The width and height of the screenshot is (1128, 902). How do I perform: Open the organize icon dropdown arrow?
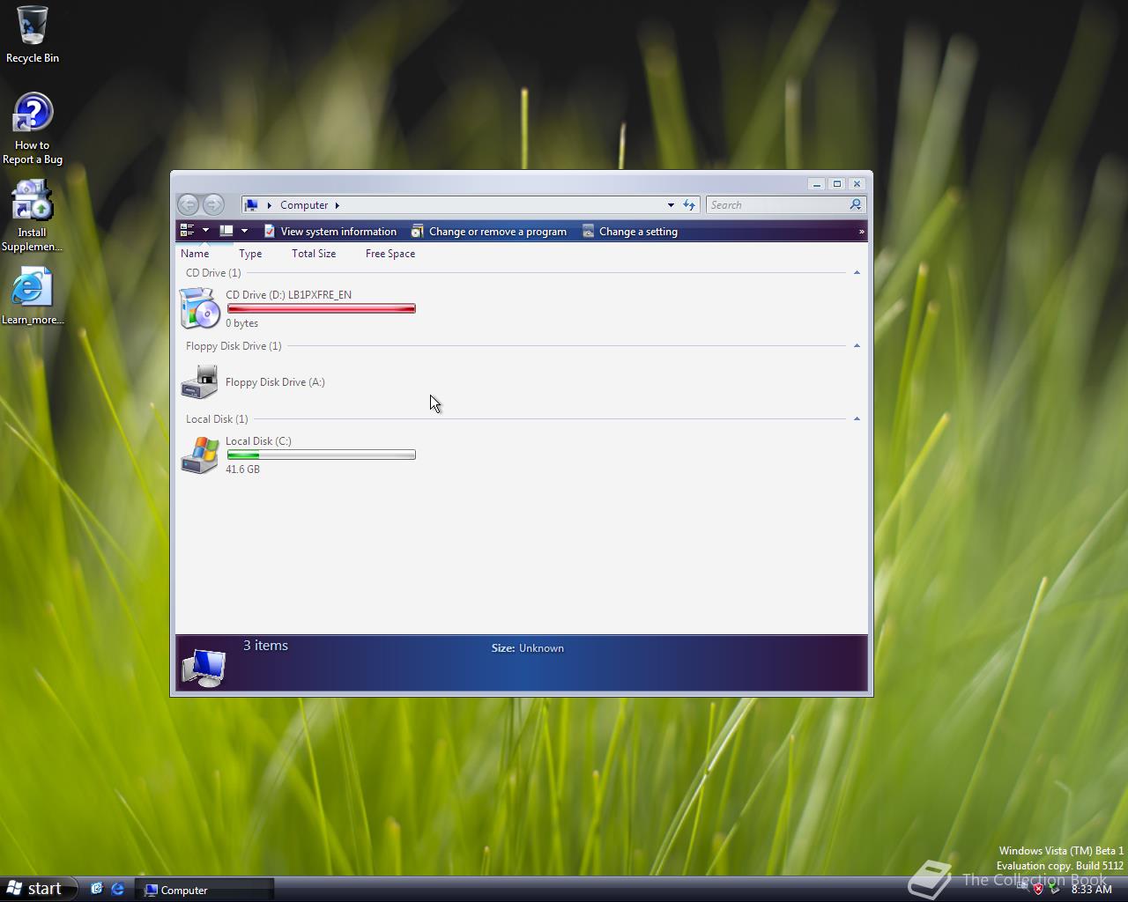tap(205, 231)
